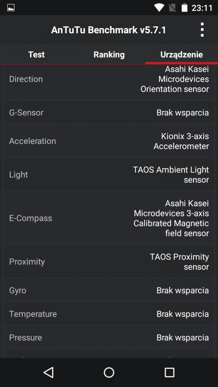Image resolution: width=218 pixels, height=387 pixels.
Task: Tap the image notification icon in status bar
Action: [x=11, y=8]
